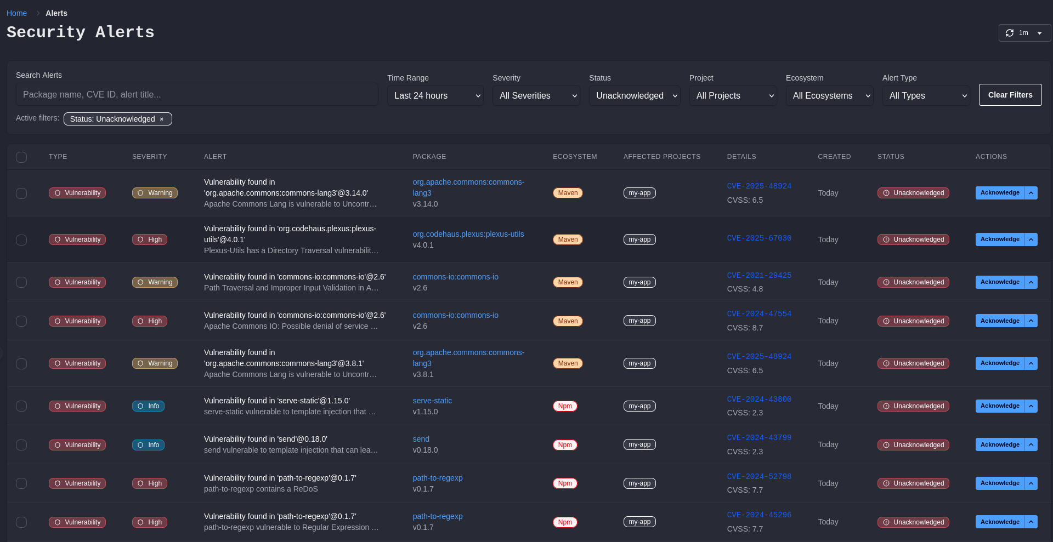1053x542 pixels.
Task: Click the Clear Filters button
Action: click(x=1010, y=95)
